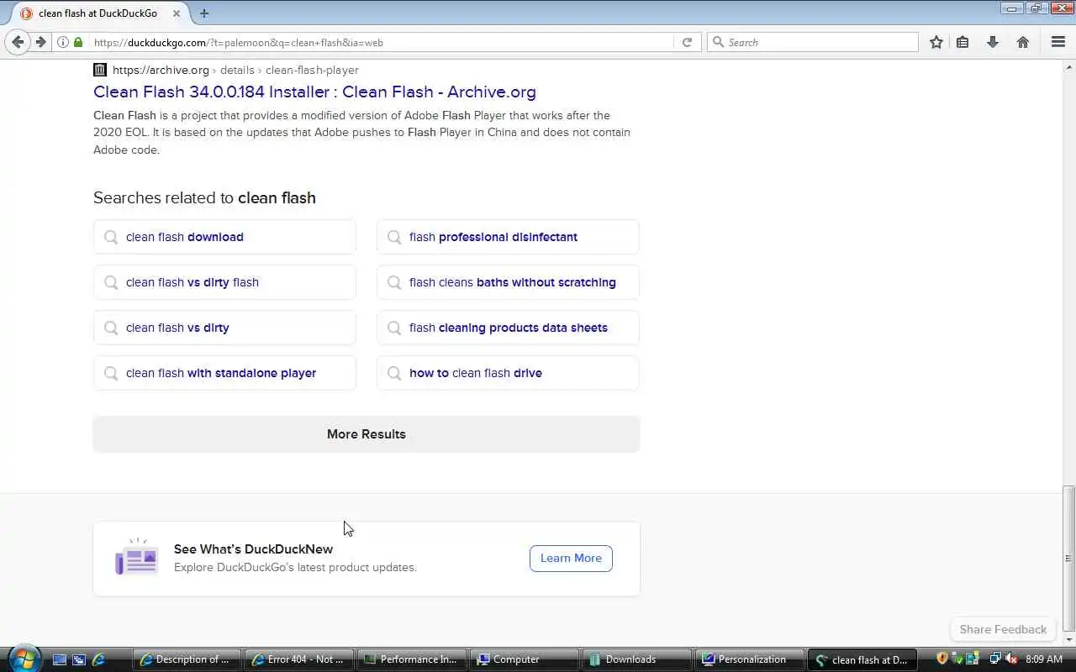Click the Share Feedback button
Screen dimensions: 1076x672
click(1003, 629)
